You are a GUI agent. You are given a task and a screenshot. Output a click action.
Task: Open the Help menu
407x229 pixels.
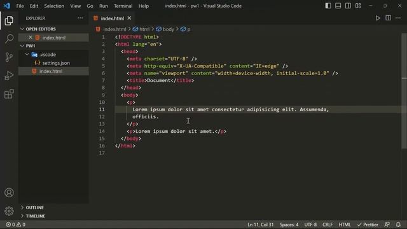[144, 6]
